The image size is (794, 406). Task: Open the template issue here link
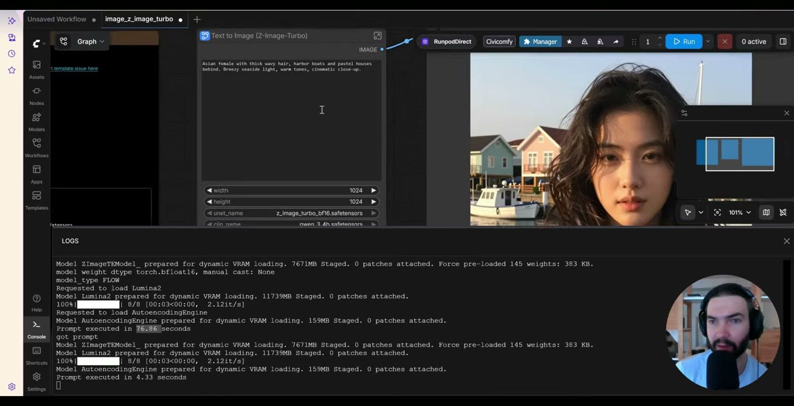(x=74, y=68)
